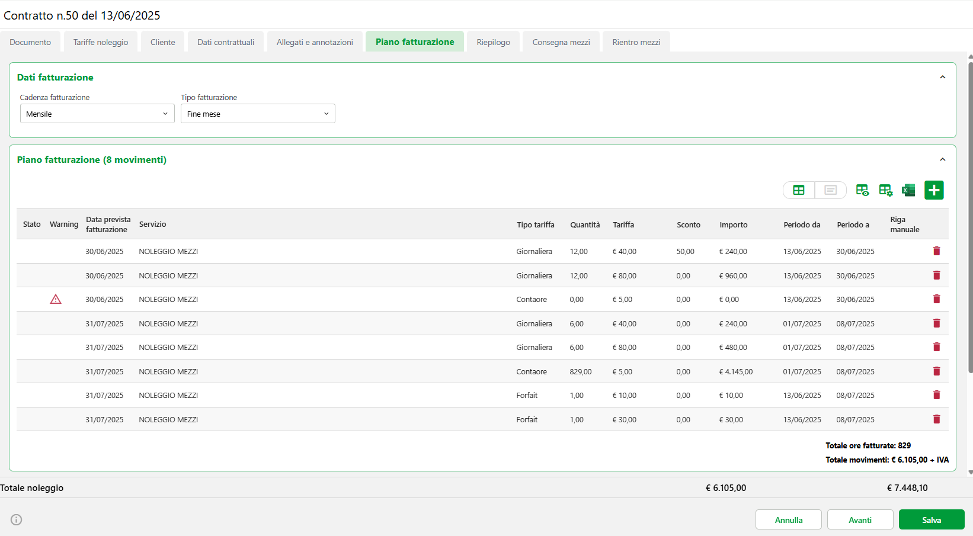Delete the €240,00 row dated 30/06/2025
This screenshot has height=536, width=973.
(937, 251)
